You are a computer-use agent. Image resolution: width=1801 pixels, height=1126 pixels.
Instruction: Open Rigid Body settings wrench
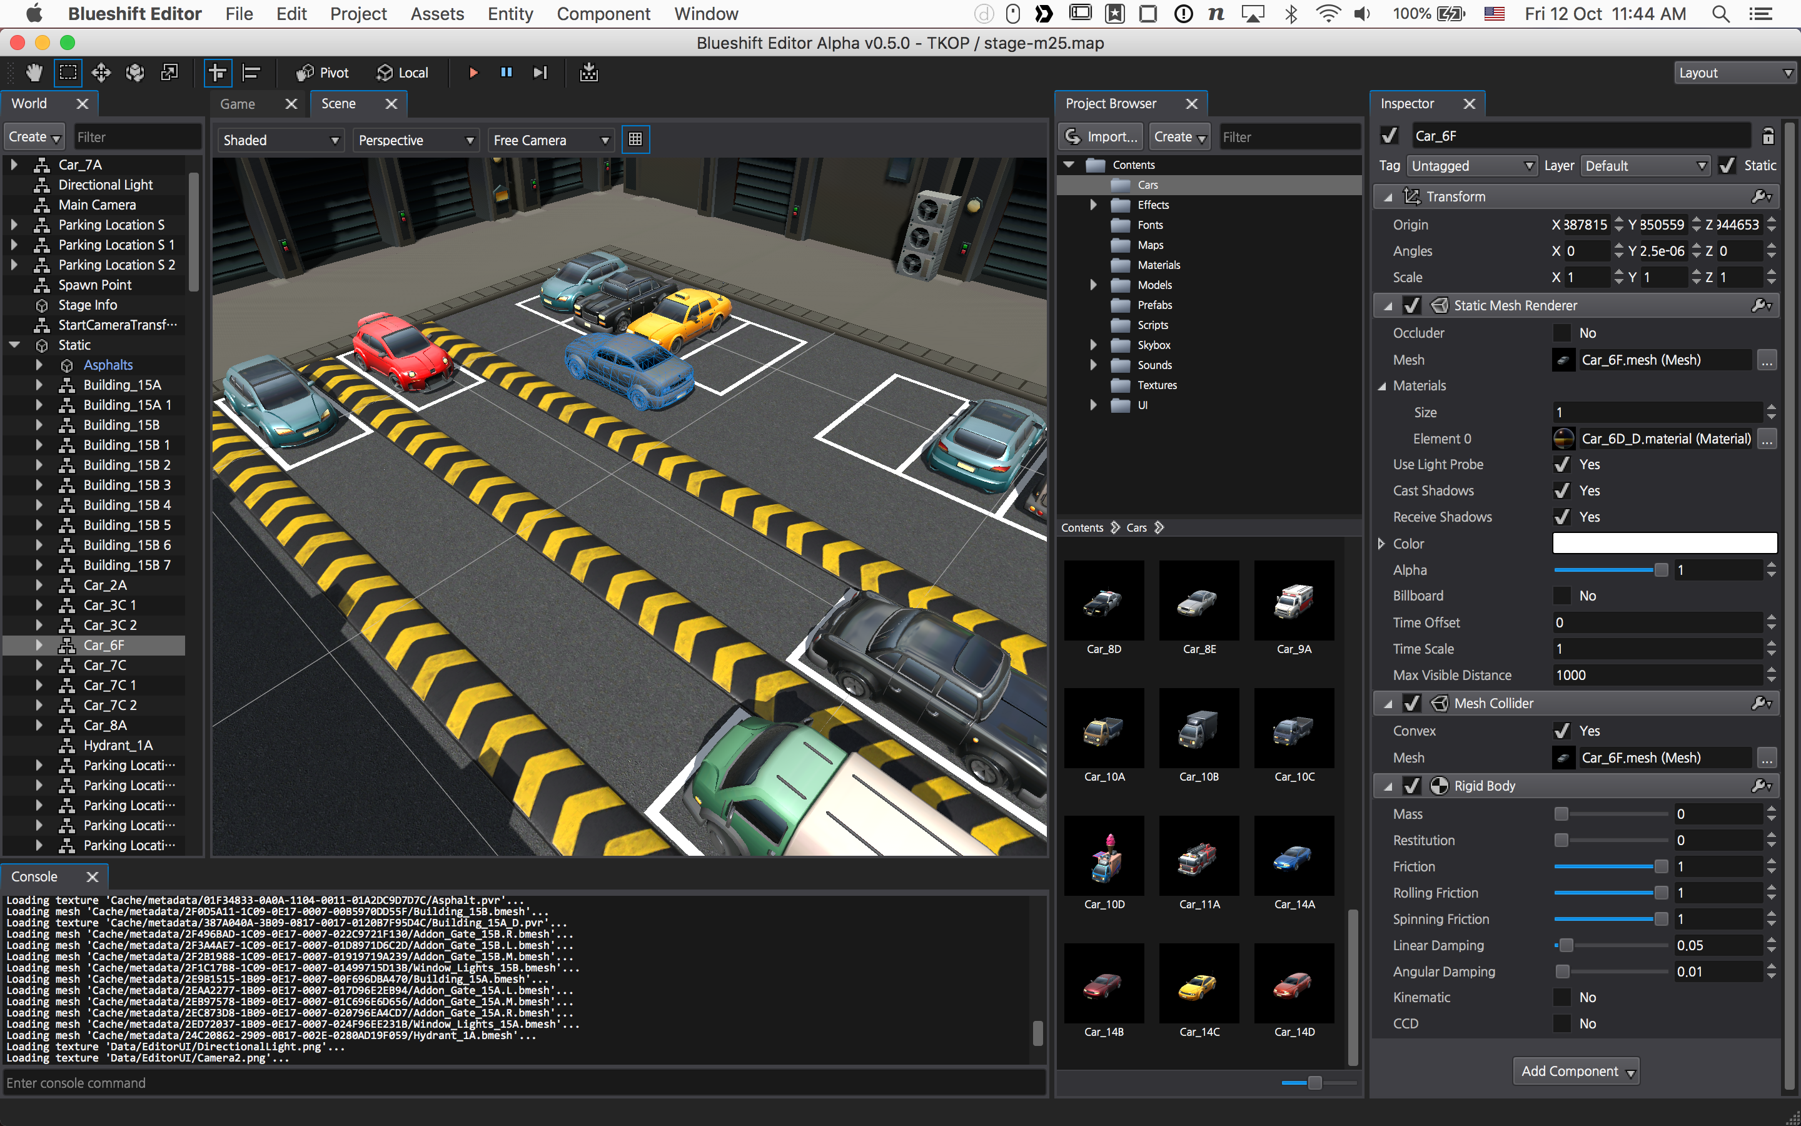click(1762, 785)
